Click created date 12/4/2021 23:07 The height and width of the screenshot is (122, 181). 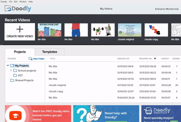pyautogui.click(x=125, y=91)
